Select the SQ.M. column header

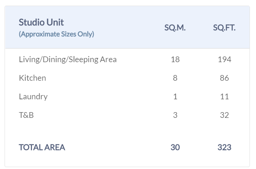175,28
